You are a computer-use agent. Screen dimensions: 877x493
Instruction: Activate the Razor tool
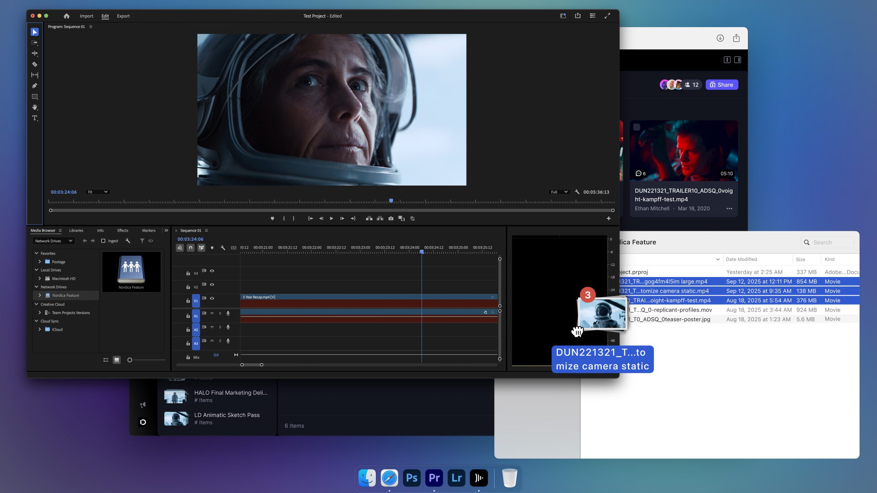point(35,65)
